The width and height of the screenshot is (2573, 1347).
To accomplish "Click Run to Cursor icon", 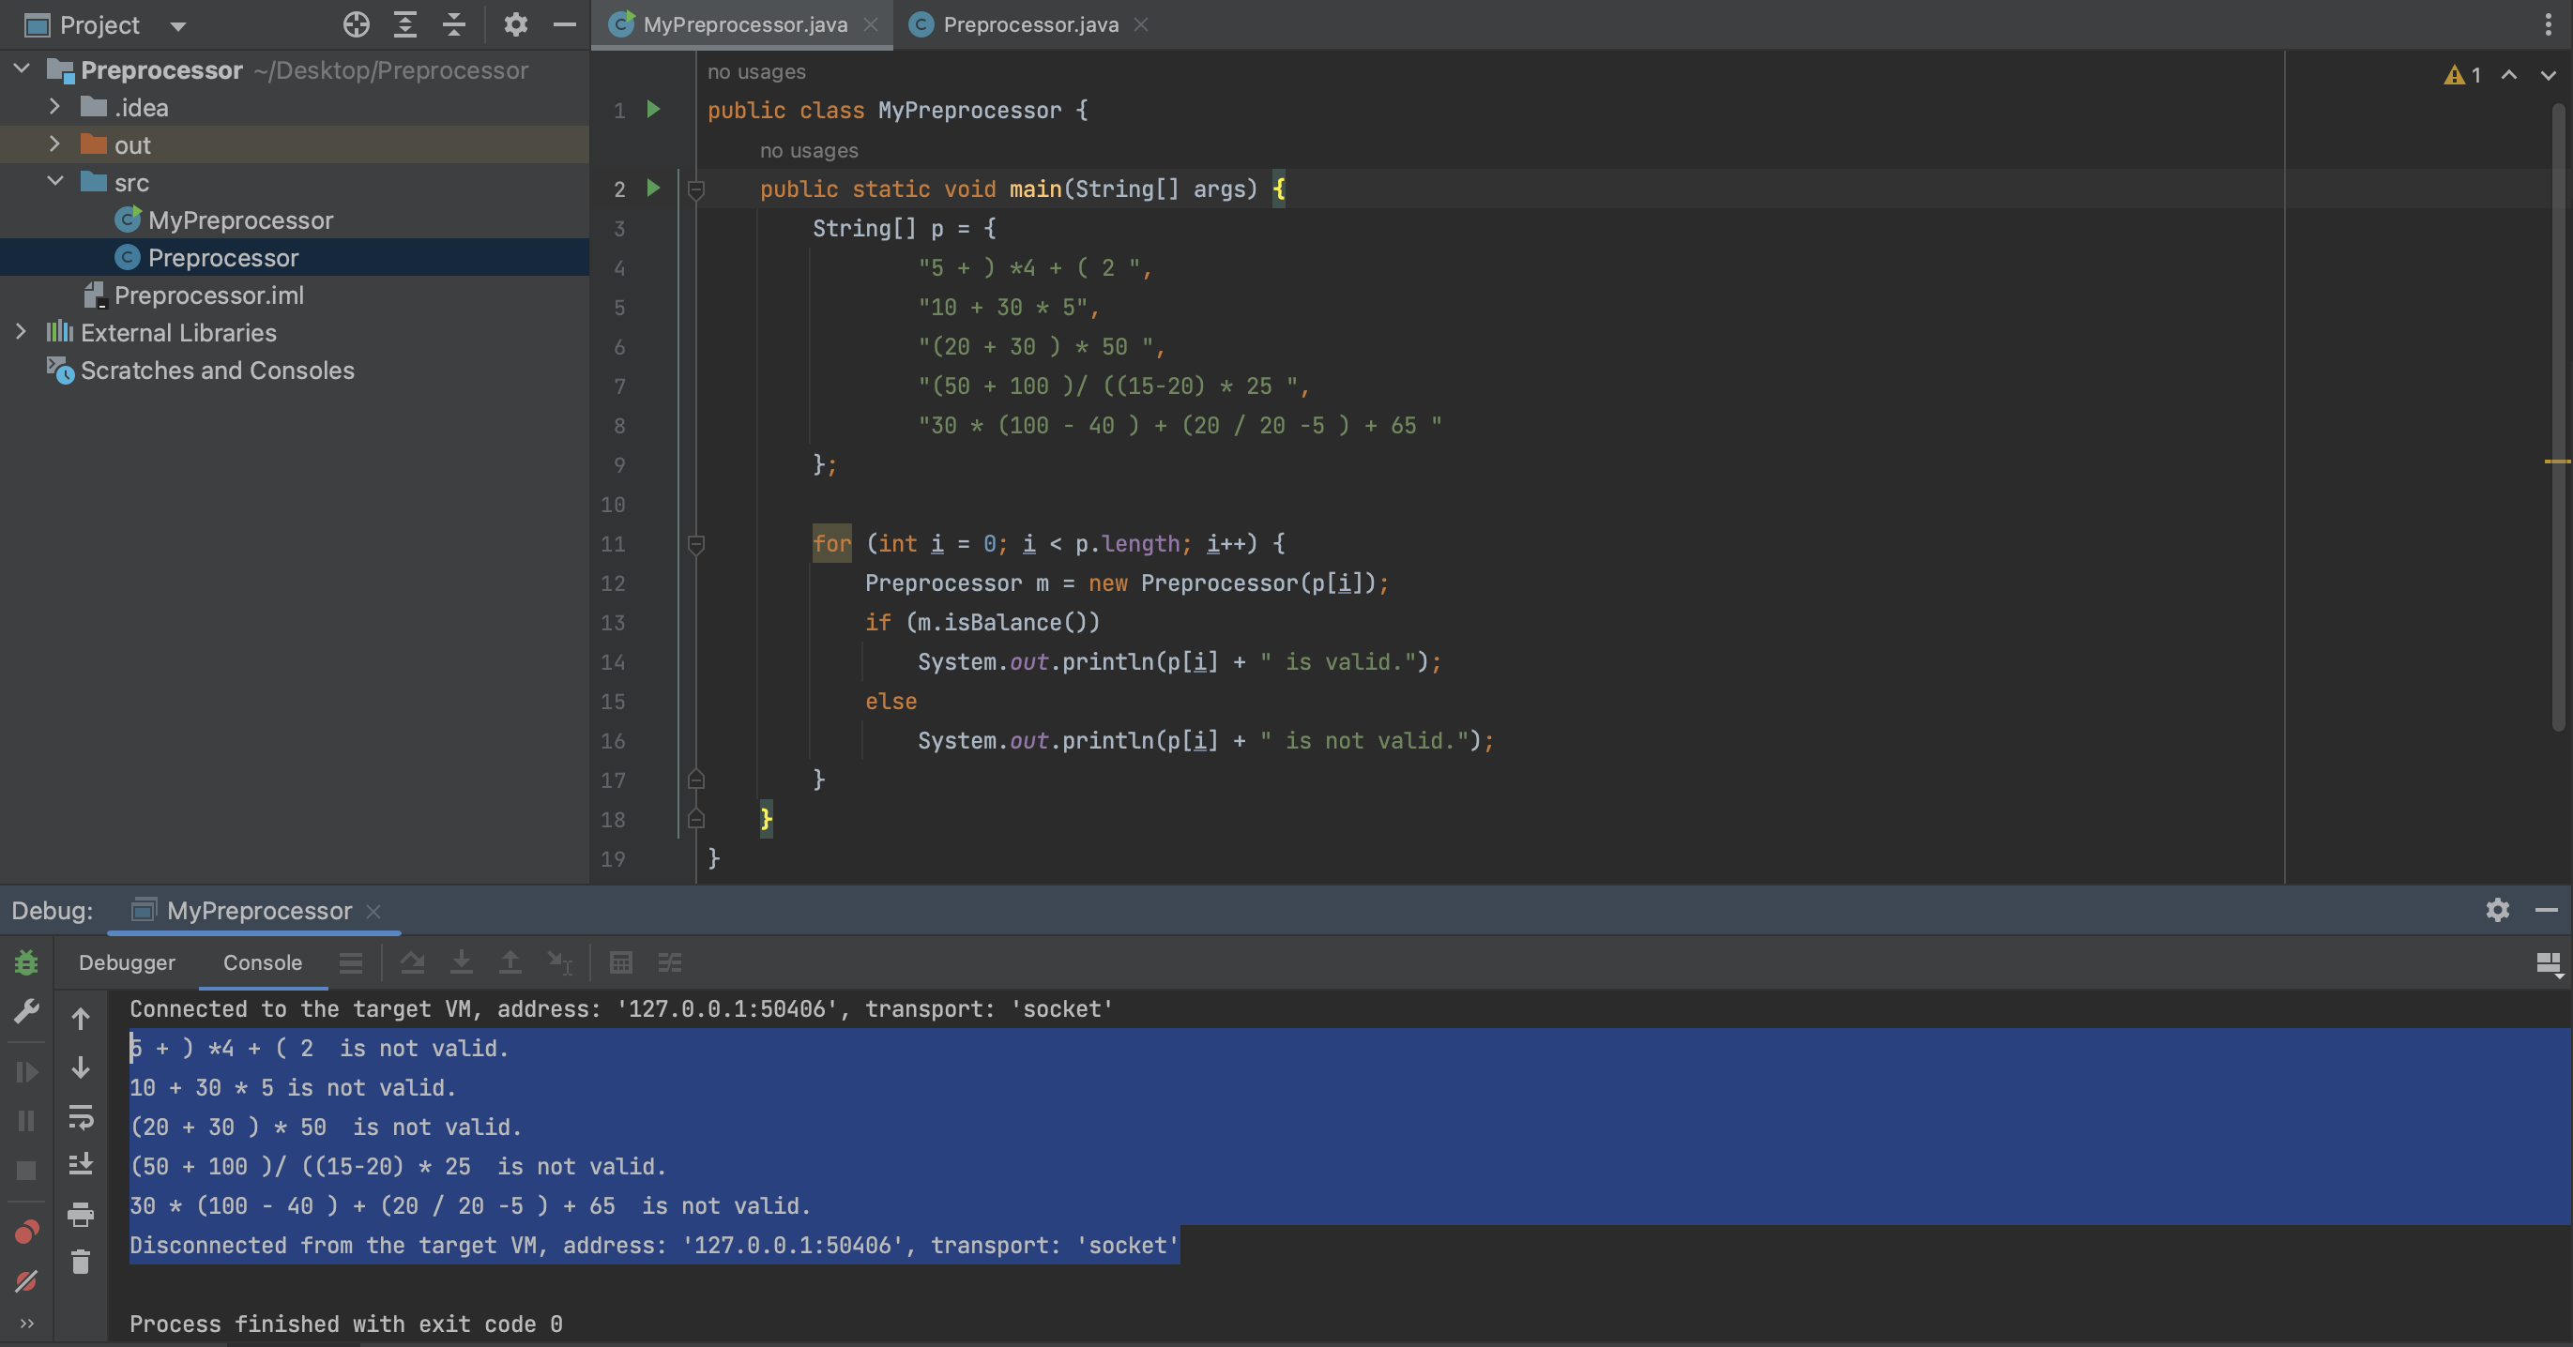I will coord(559,962).
